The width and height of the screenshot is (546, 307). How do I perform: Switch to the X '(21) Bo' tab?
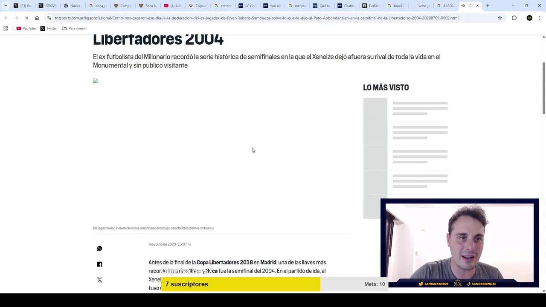[22, 6]
